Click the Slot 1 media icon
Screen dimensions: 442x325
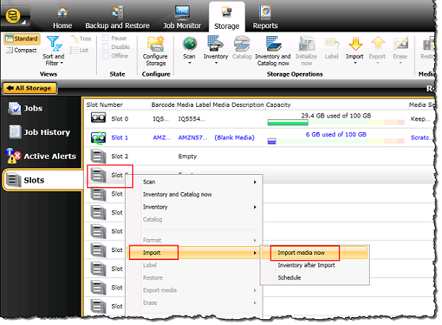pos(97,137)
